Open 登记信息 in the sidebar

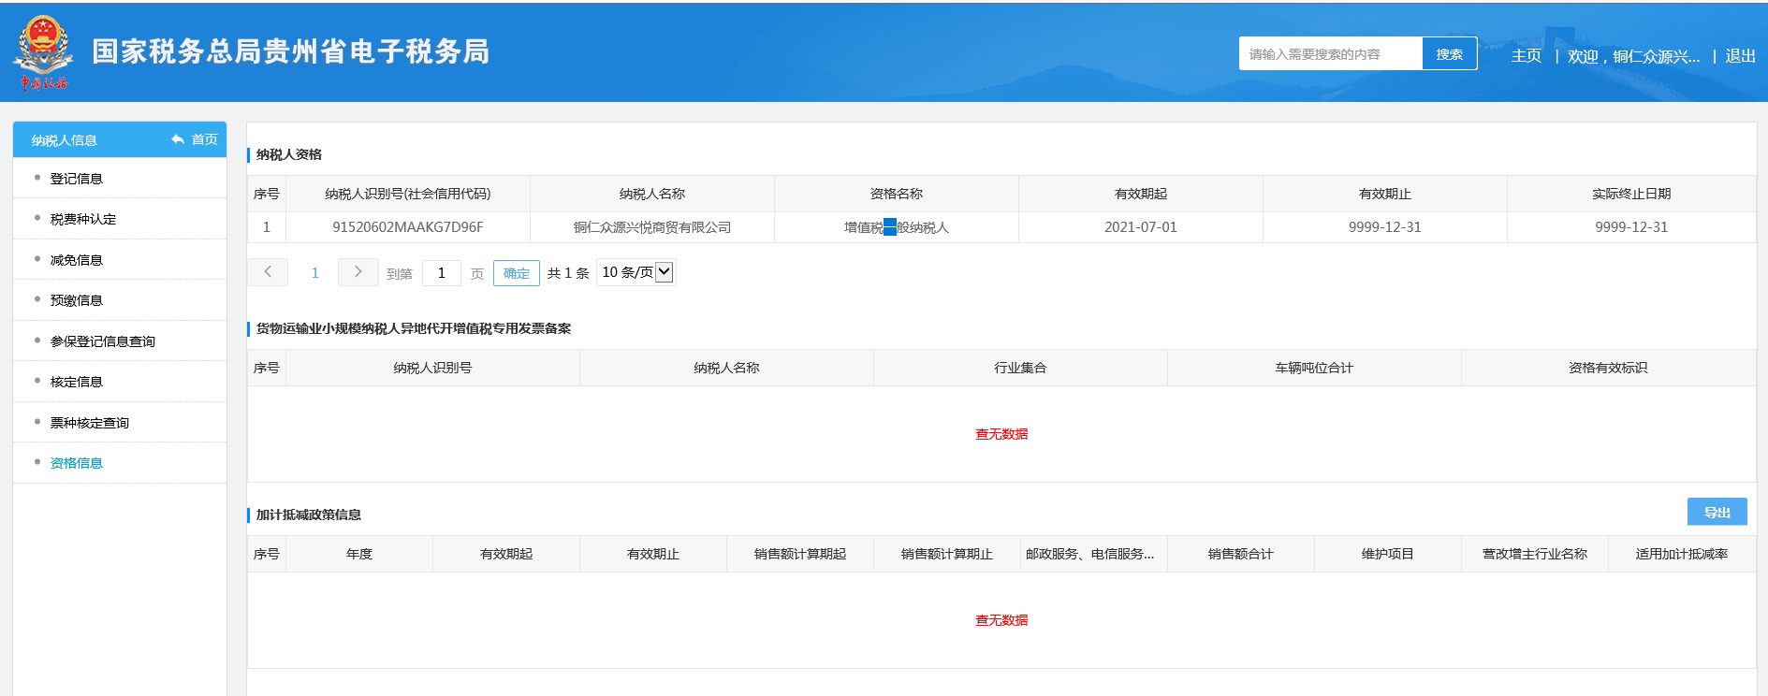click(x=77, y=179)
